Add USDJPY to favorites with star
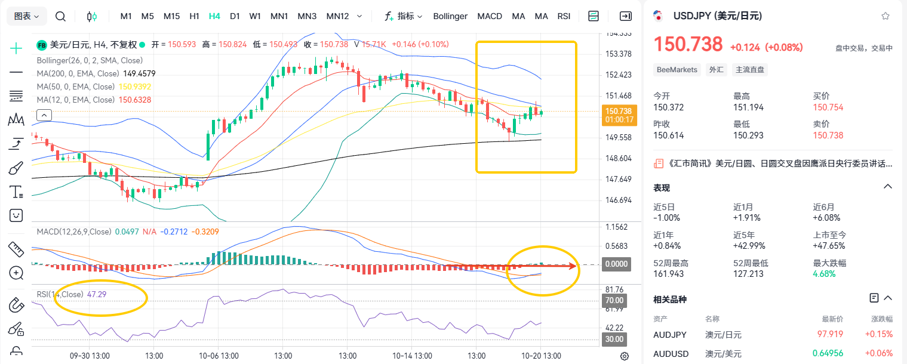 886,16
